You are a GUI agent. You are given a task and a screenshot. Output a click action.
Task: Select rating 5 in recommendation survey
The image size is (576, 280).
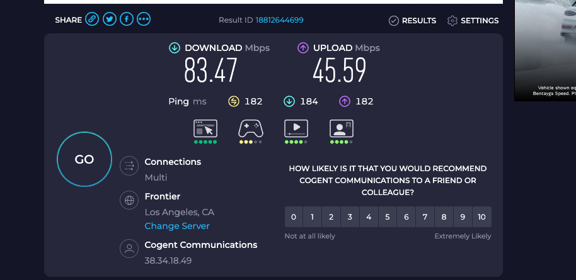point(388,217)
